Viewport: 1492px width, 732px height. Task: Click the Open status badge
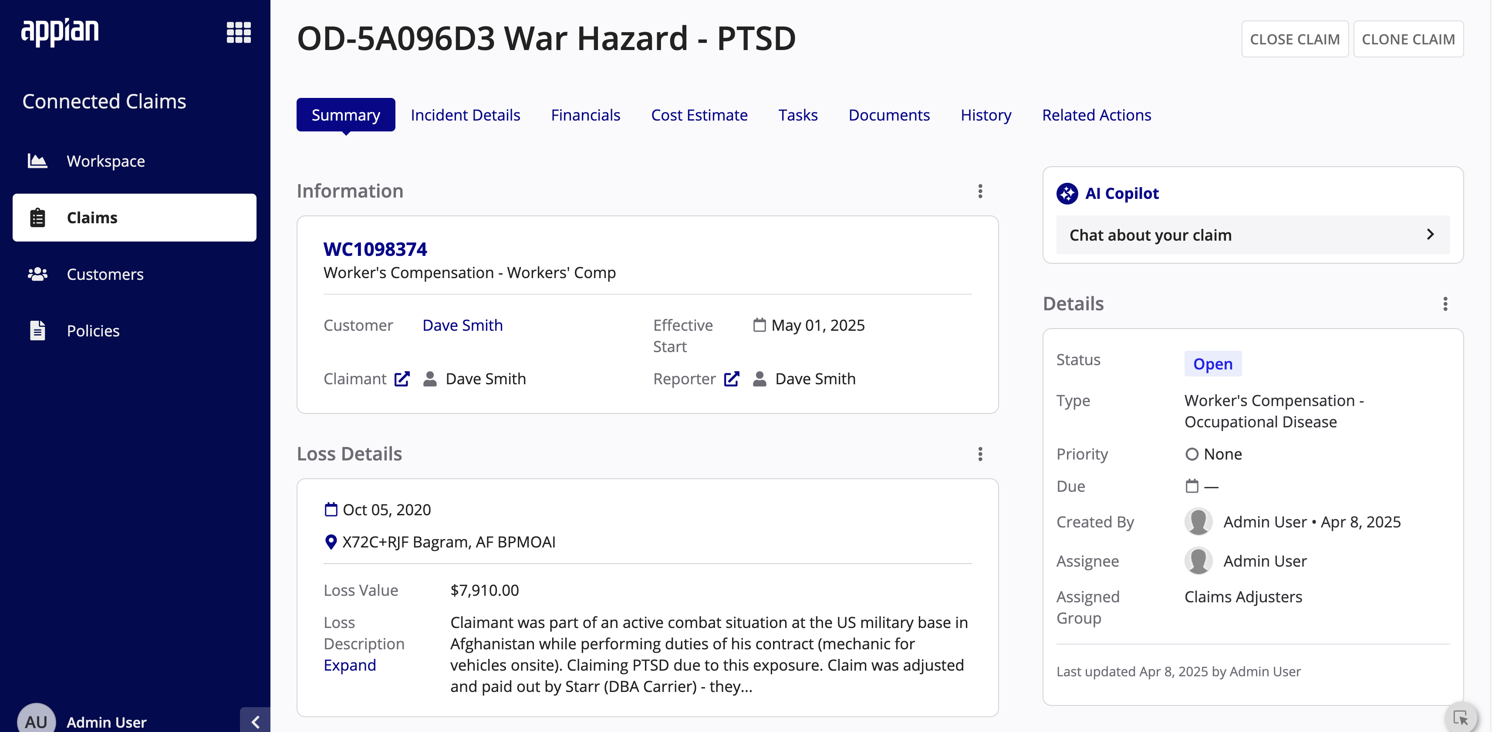pos(1213,364)
